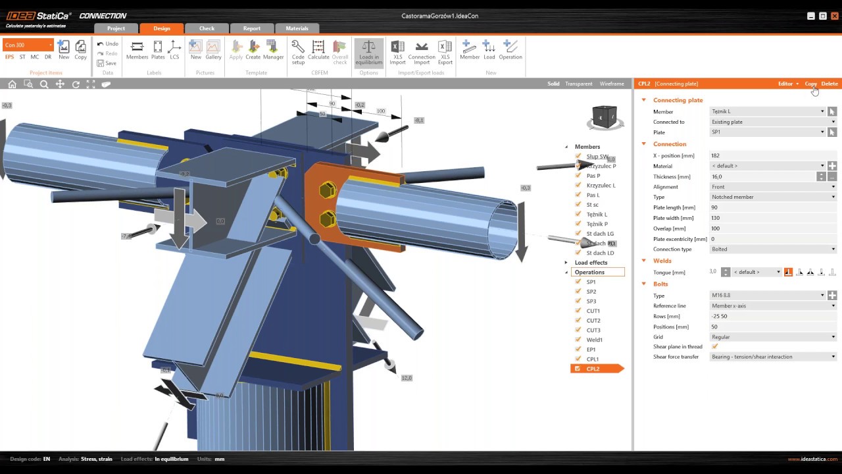
Task: Add a new Operation
Action: tap(510, 50)
